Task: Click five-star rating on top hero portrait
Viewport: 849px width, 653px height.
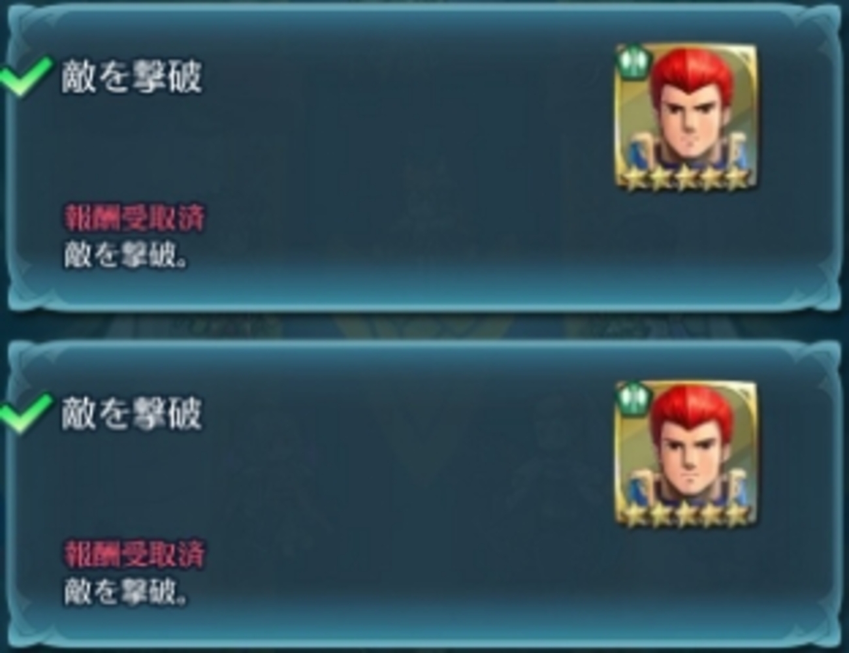Action: [686, 178]
